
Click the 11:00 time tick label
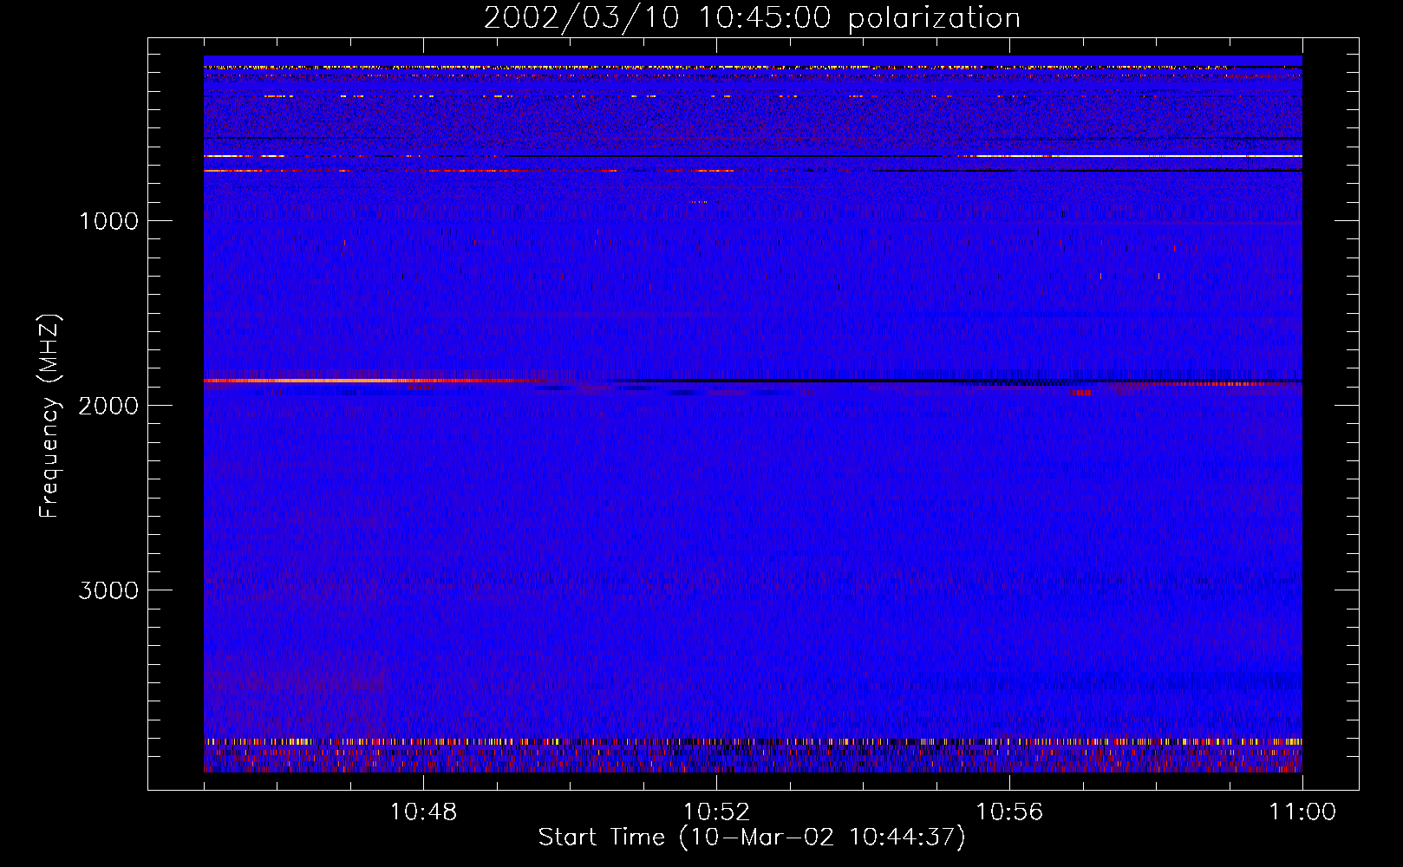tap(1302, 812)
